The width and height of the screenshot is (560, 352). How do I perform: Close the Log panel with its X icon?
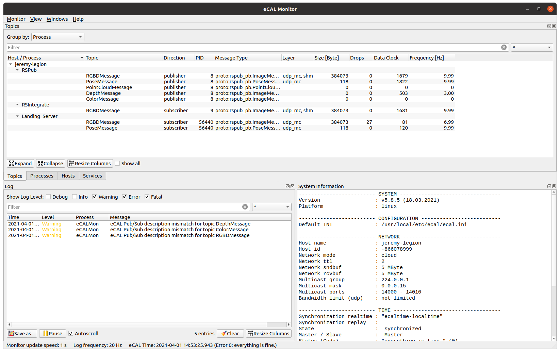pyautogui.click(x=292, y=186)
